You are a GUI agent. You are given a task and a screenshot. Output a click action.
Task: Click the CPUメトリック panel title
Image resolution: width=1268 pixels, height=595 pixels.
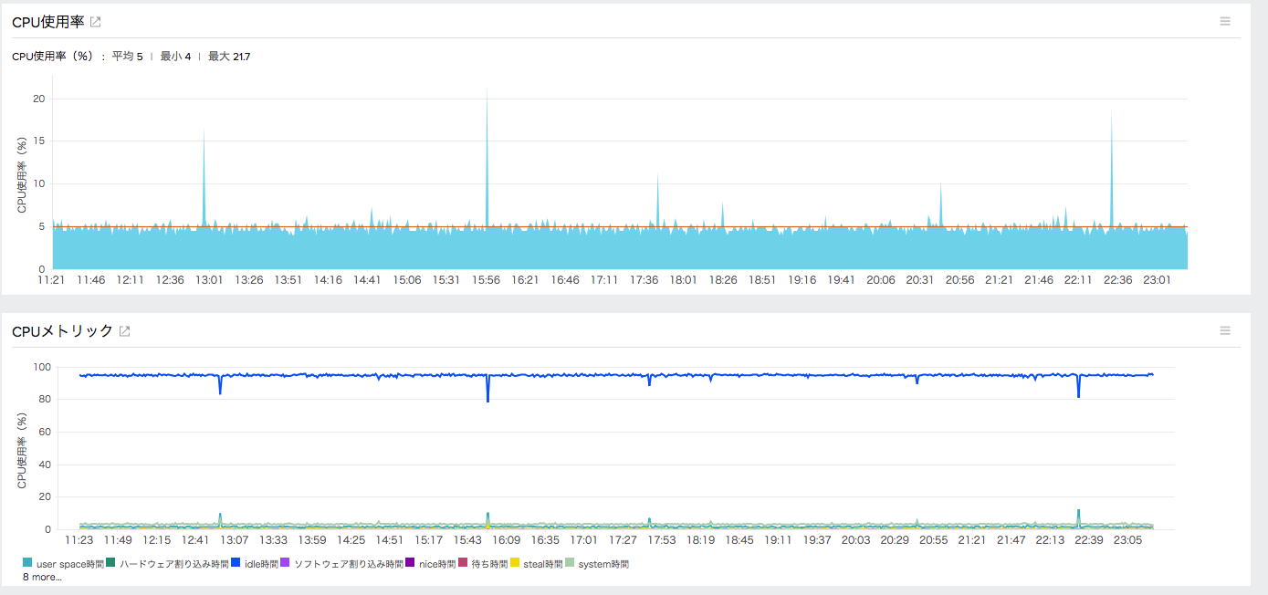[x=63, y=331]
